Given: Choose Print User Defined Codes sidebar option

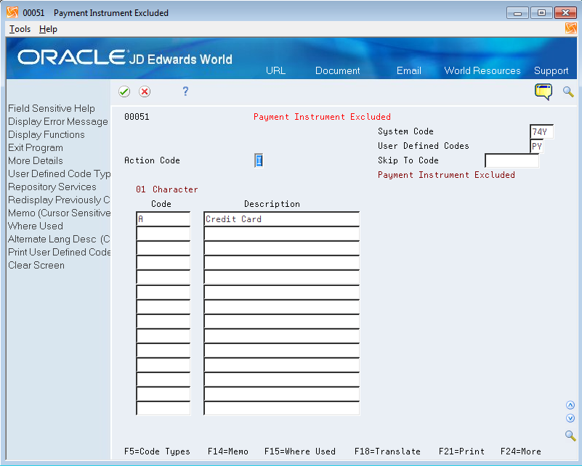Looking at the screenshot, I should tap(60, 252).
